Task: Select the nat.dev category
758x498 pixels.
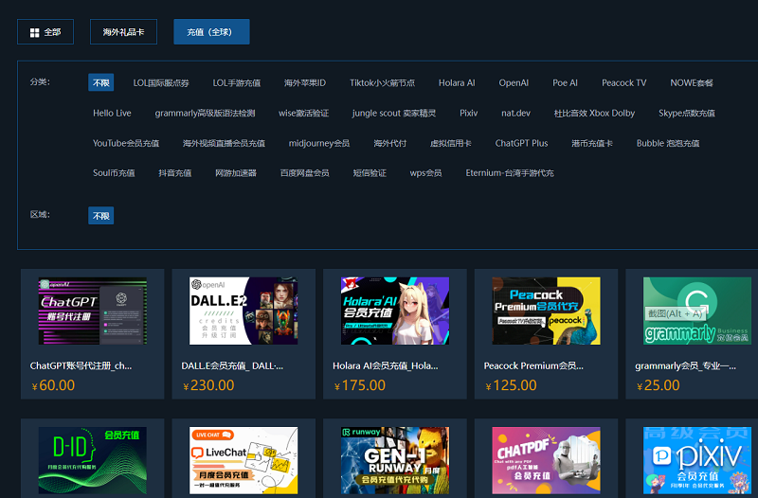Action: point(515,113)
